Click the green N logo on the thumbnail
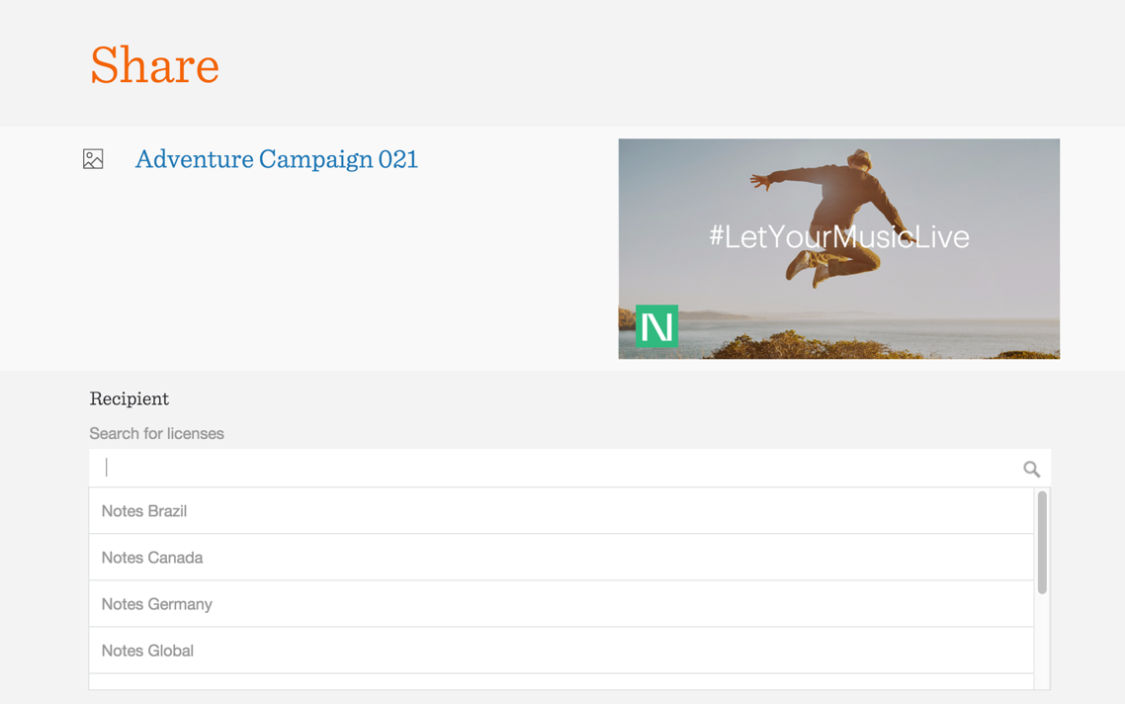1125x704 pixels. (656, 326)
